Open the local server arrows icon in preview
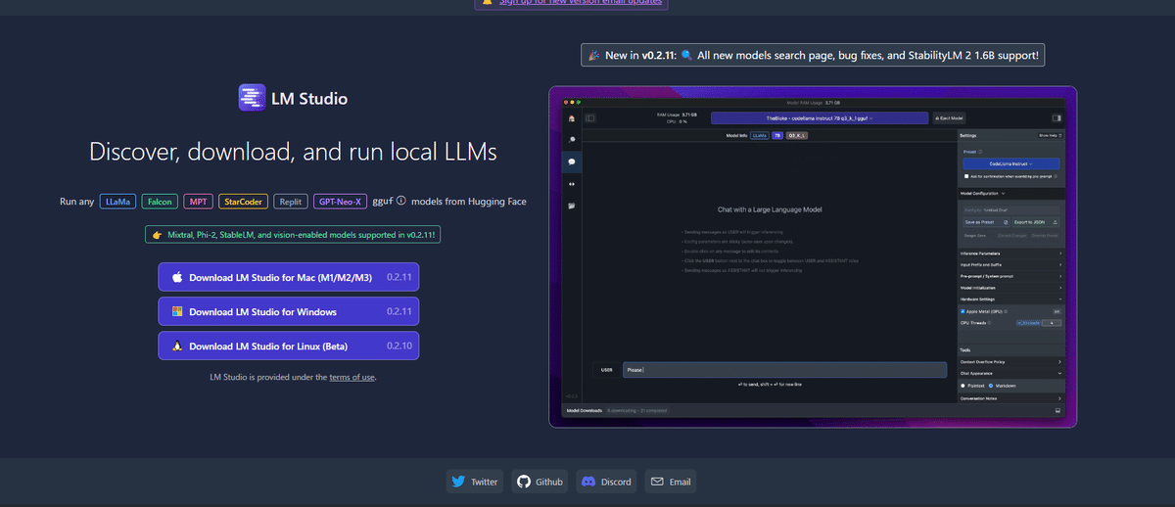This screenshot has width=1175, height=507. click(x=571, y=183)
